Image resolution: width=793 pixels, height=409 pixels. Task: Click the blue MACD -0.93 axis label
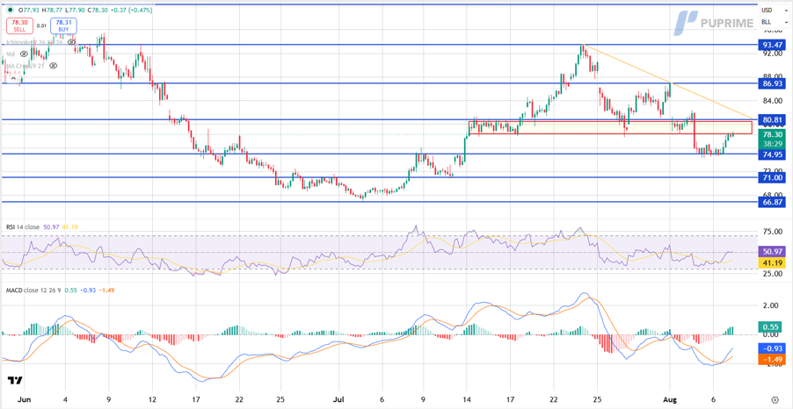[x=772, y=348]
